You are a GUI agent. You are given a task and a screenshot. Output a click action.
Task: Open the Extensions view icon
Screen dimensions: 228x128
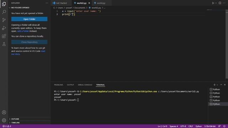[x=4, y=36]
